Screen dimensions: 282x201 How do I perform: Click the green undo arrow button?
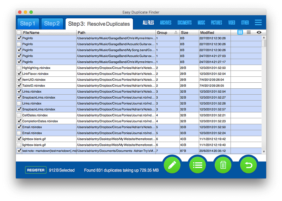tap(249, 165)
